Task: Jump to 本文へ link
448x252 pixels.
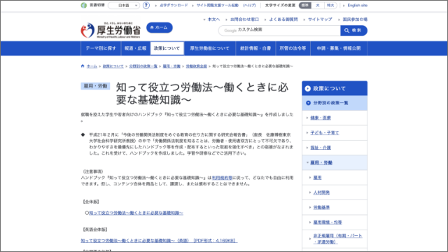Action: coord(213,20)
